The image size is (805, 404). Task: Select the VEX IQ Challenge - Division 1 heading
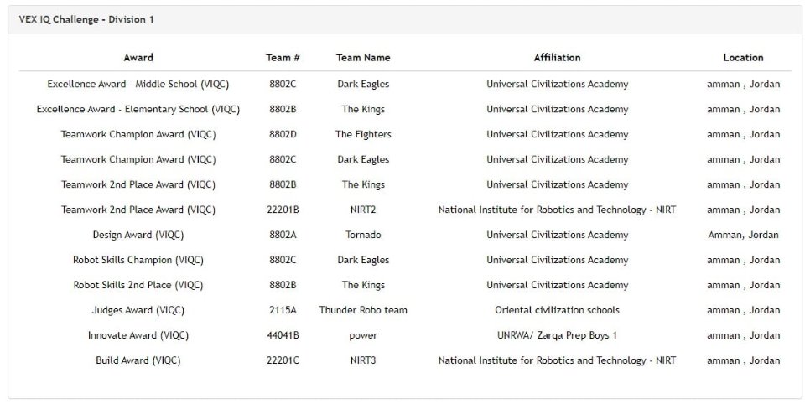pyautogui.click(x=86, y=19)
